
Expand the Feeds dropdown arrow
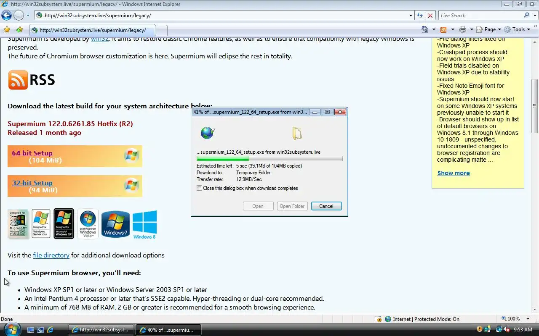pos(452,29)
